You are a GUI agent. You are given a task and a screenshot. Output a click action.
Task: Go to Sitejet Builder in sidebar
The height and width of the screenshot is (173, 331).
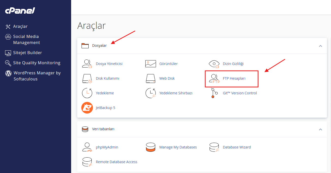point(27,53)
